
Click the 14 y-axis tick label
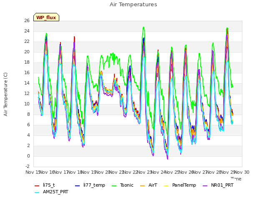pos(27,83)
